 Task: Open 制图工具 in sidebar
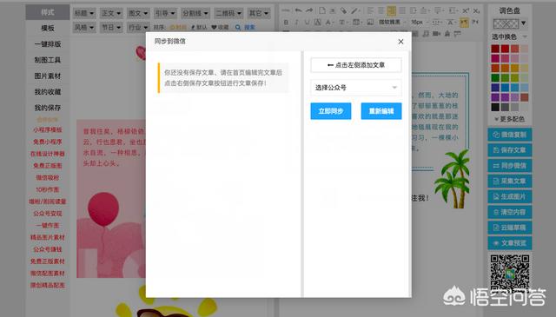click(48, 60)
